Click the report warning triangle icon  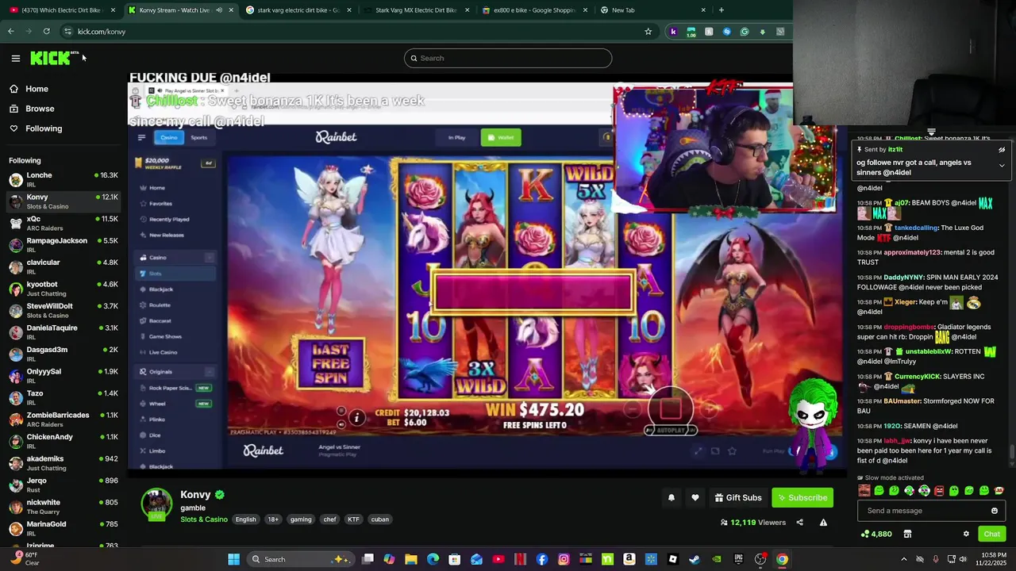[x=823, y=523]
